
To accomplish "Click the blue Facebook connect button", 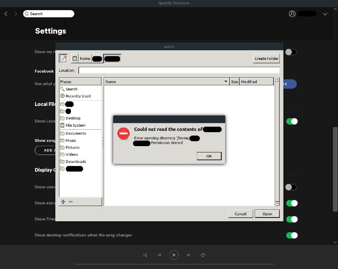I will pyautogui.click(x=290, y=84).
